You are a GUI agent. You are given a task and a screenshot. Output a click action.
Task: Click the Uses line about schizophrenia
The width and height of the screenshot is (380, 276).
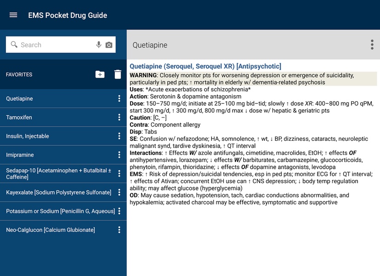(190, 89)
